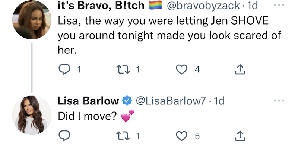Retweet Lisa Barlow's "Did I move?" reply
Viewport: 298px width, 146px height.
click(124, 136)
